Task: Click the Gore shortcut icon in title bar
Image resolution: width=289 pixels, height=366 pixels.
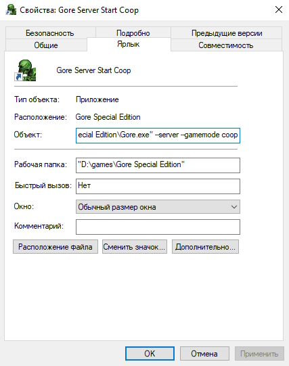Action: 11,10
